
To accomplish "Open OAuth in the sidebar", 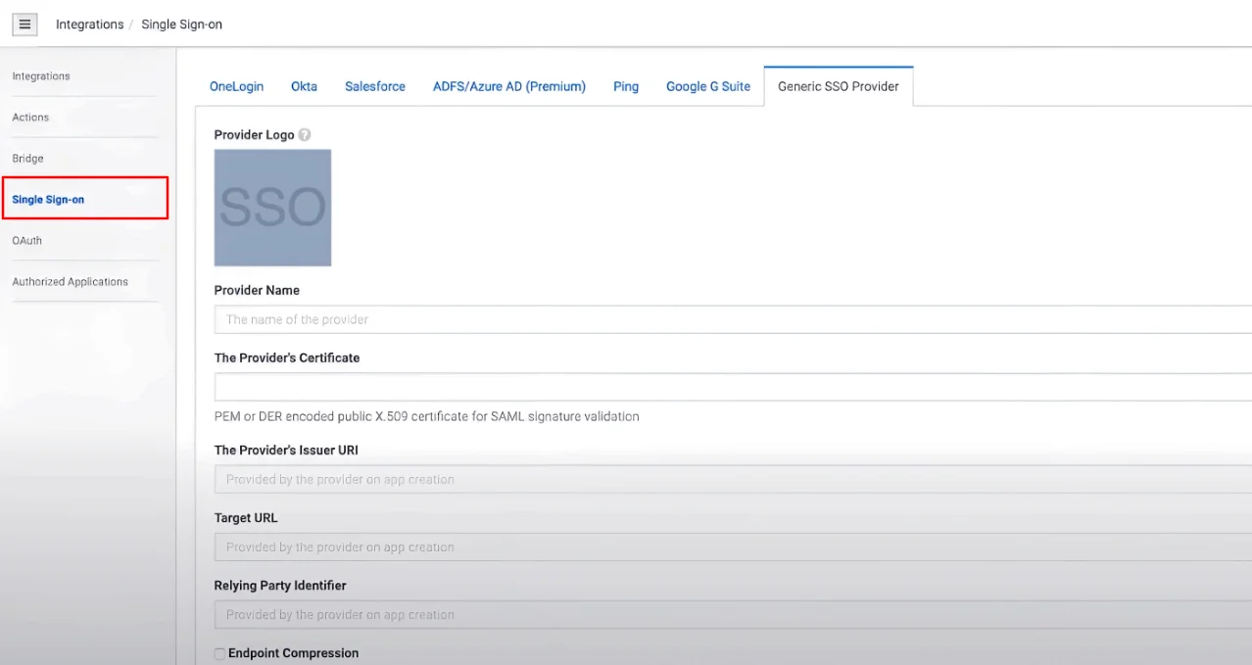I will (26, 241).
